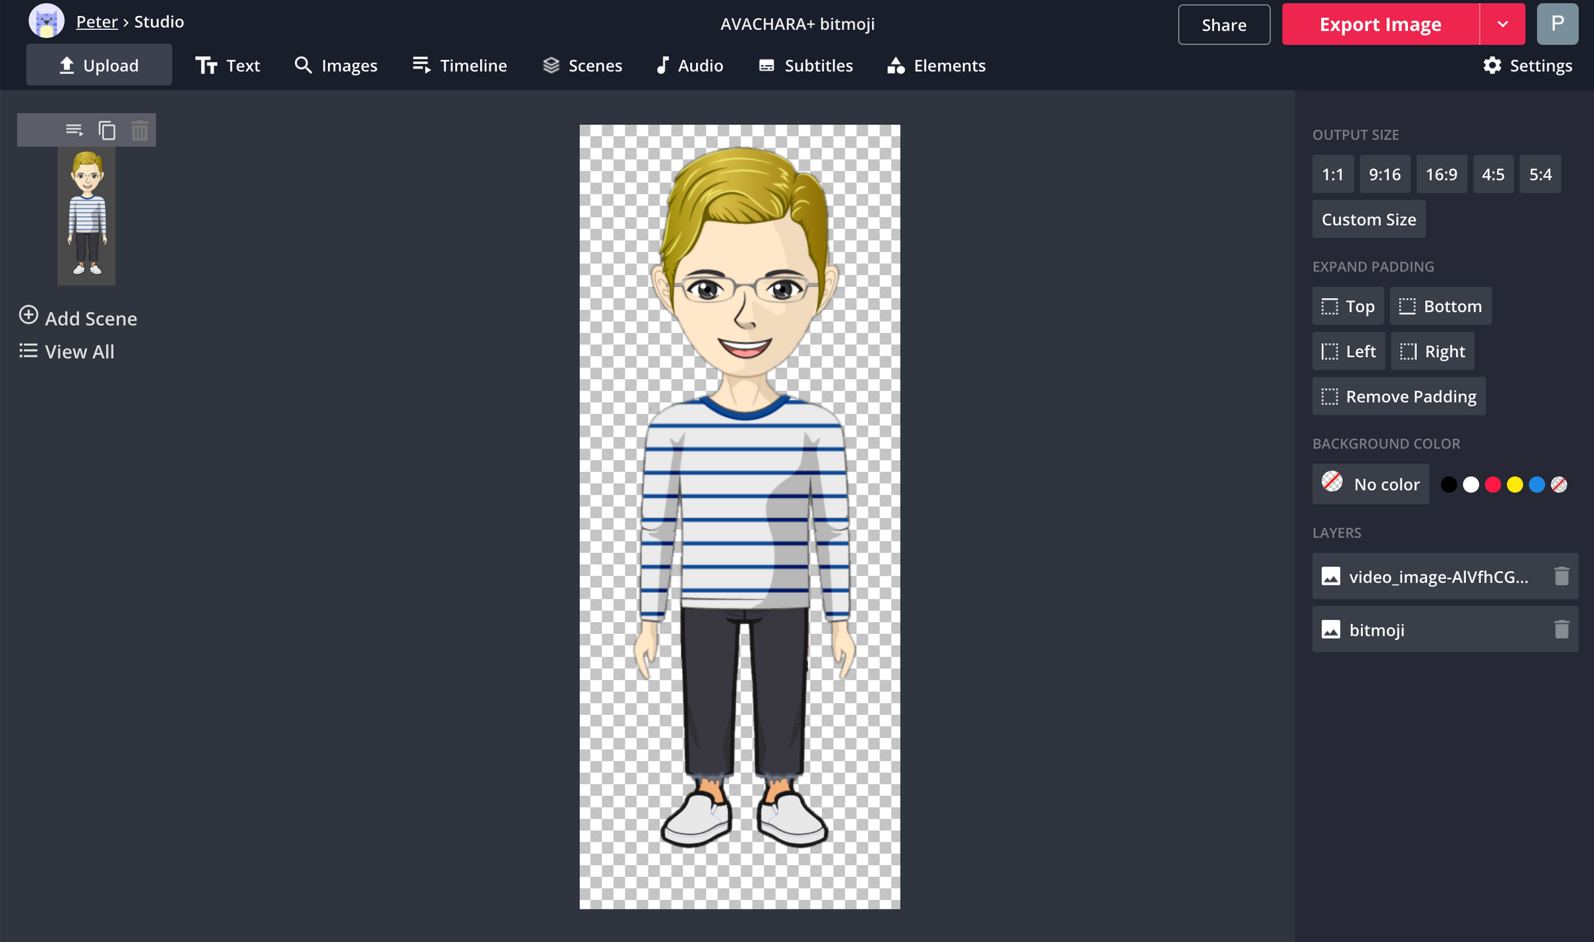
Task: Open the Export Image dropdown
Action: tap(1502, 24)
